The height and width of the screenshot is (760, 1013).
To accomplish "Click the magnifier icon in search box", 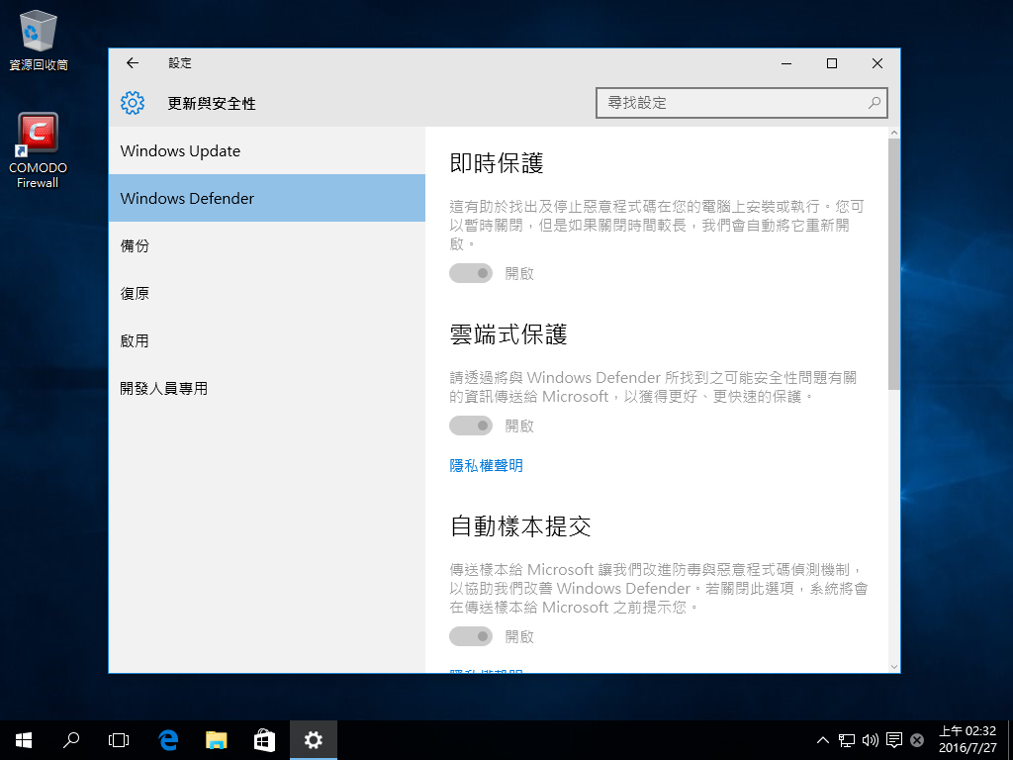I will [875, 103].
